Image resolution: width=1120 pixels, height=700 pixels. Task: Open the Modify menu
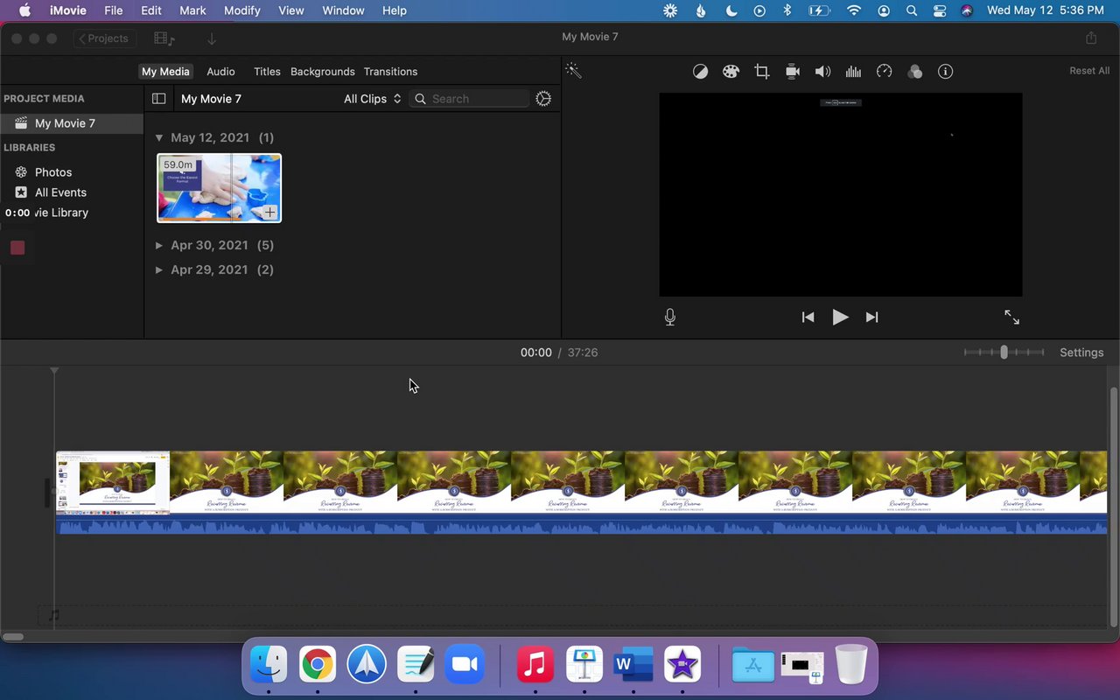click(242, 10)
